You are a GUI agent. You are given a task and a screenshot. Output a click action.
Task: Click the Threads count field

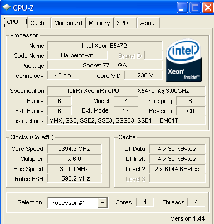pos(196,202)
